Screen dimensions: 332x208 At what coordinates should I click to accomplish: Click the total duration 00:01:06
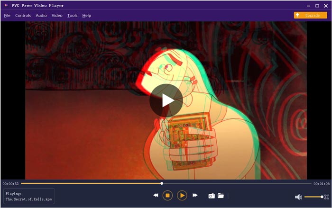(322, 184)
